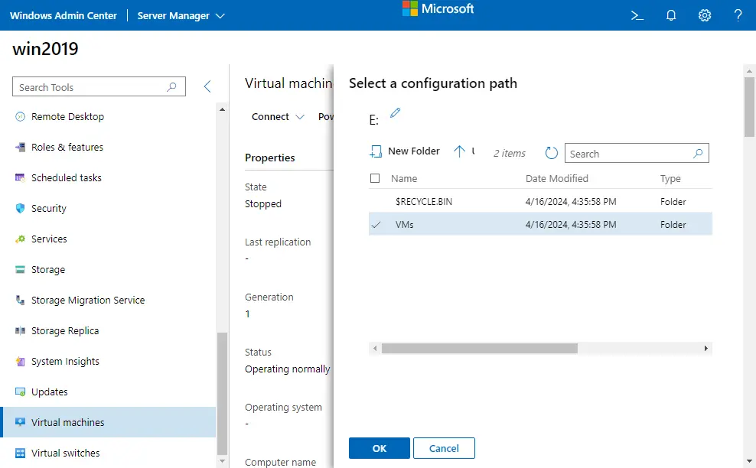Click the New Folder icon
Screen dimensions: 756x468
376,152
